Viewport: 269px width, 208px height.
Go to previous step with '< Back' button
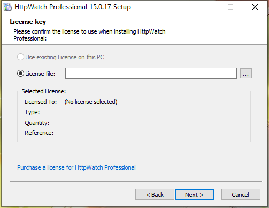pos(155,195)
